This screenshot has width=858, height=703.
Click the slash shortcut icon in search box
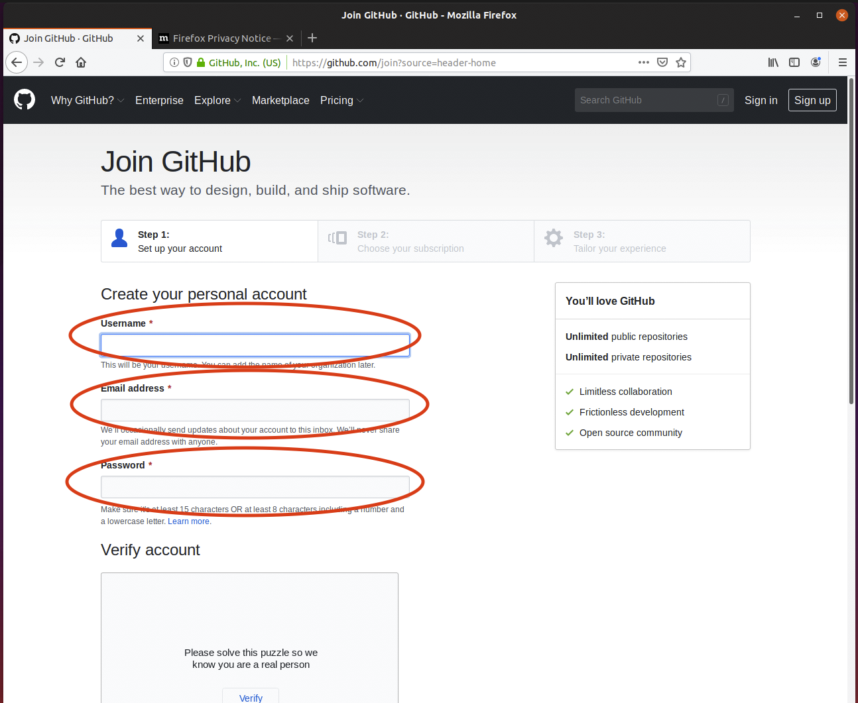click(723, 100)
